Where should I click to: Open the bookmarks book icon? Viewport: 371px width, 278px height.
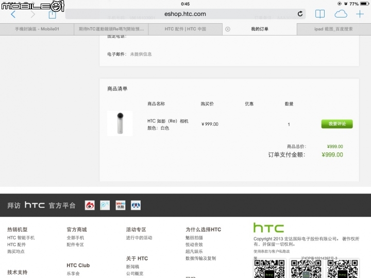[x=320, y=14]
